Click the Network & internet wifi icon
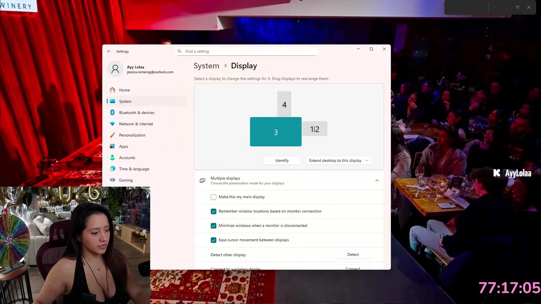541x304 pixels. [x=112, y=124]
